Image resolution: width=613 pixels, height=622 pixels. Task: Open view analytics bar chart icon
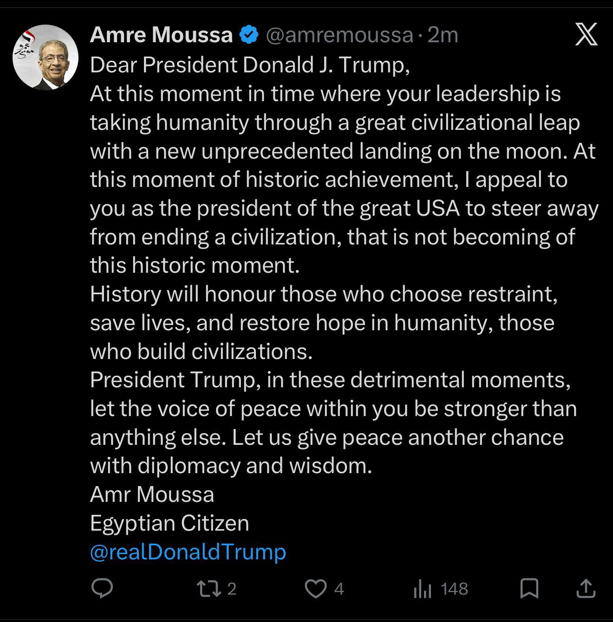[x=422, y=589]
